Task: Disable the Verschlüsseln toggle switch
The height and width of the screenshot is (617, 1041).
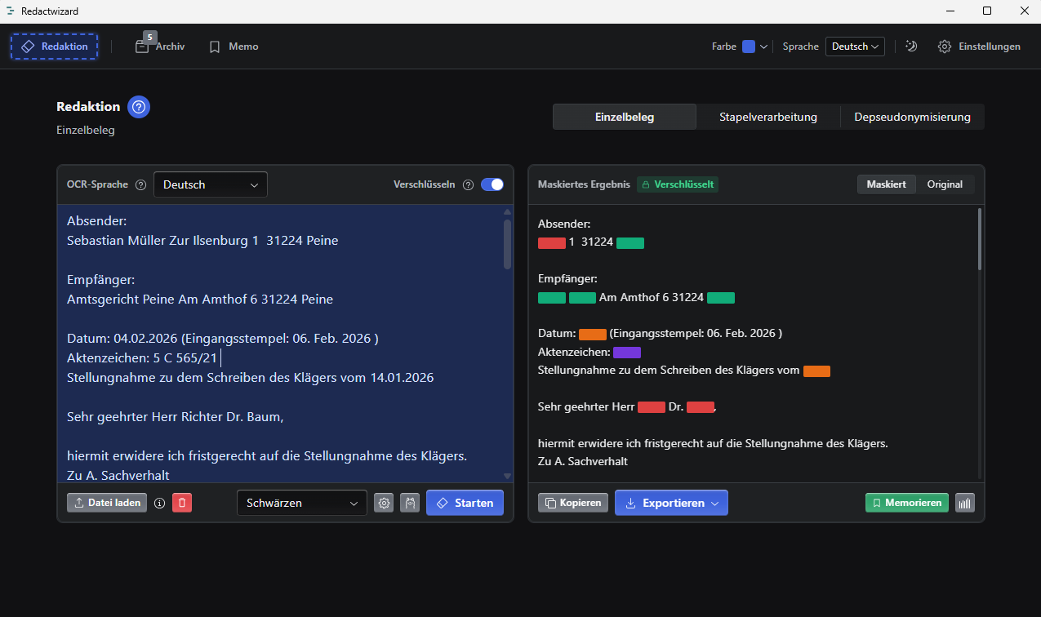Action: tap(492, 184)
